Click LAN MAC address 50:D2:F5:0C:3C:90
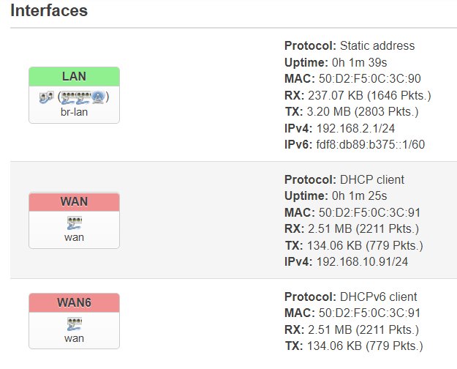The height and width of the screenshot is (369, 457). [x=369, y=78]
